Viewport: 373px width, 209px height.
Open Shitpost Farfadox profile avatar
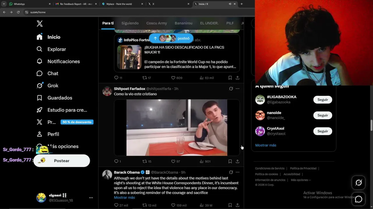pos(107,91)
